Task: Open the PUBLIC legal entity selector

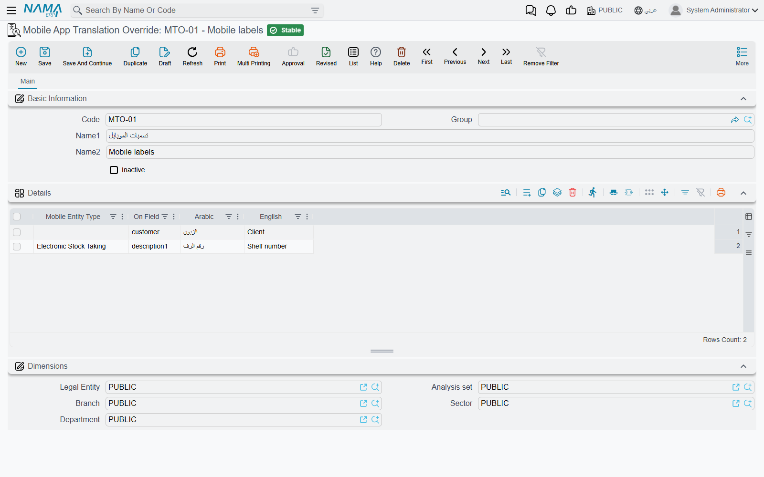Action: [x=605, y=10]
